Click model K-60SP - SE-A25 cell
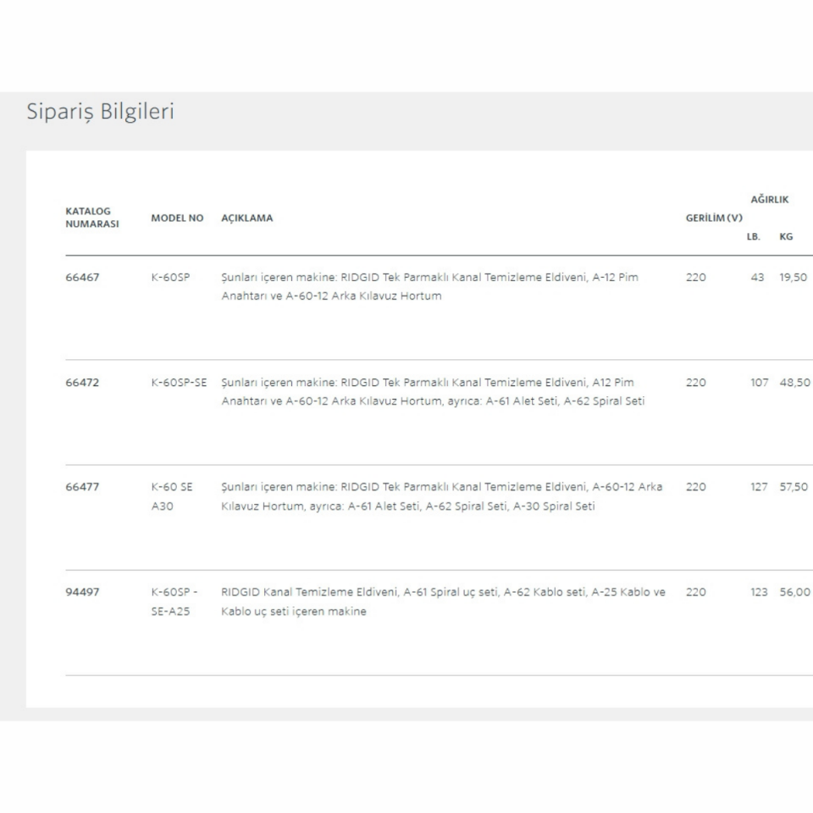 (x=174, y=601)
